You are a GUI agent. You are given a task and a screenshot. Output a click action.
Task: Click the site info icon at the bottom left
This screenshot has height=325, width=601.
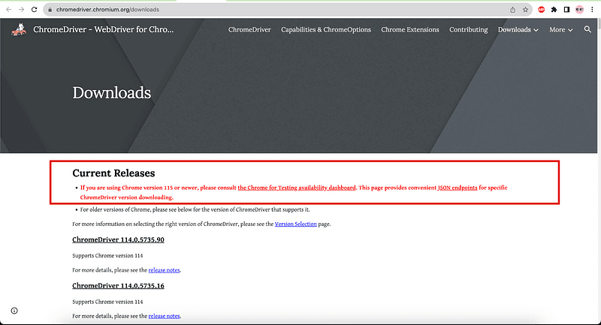coord(14,311)
